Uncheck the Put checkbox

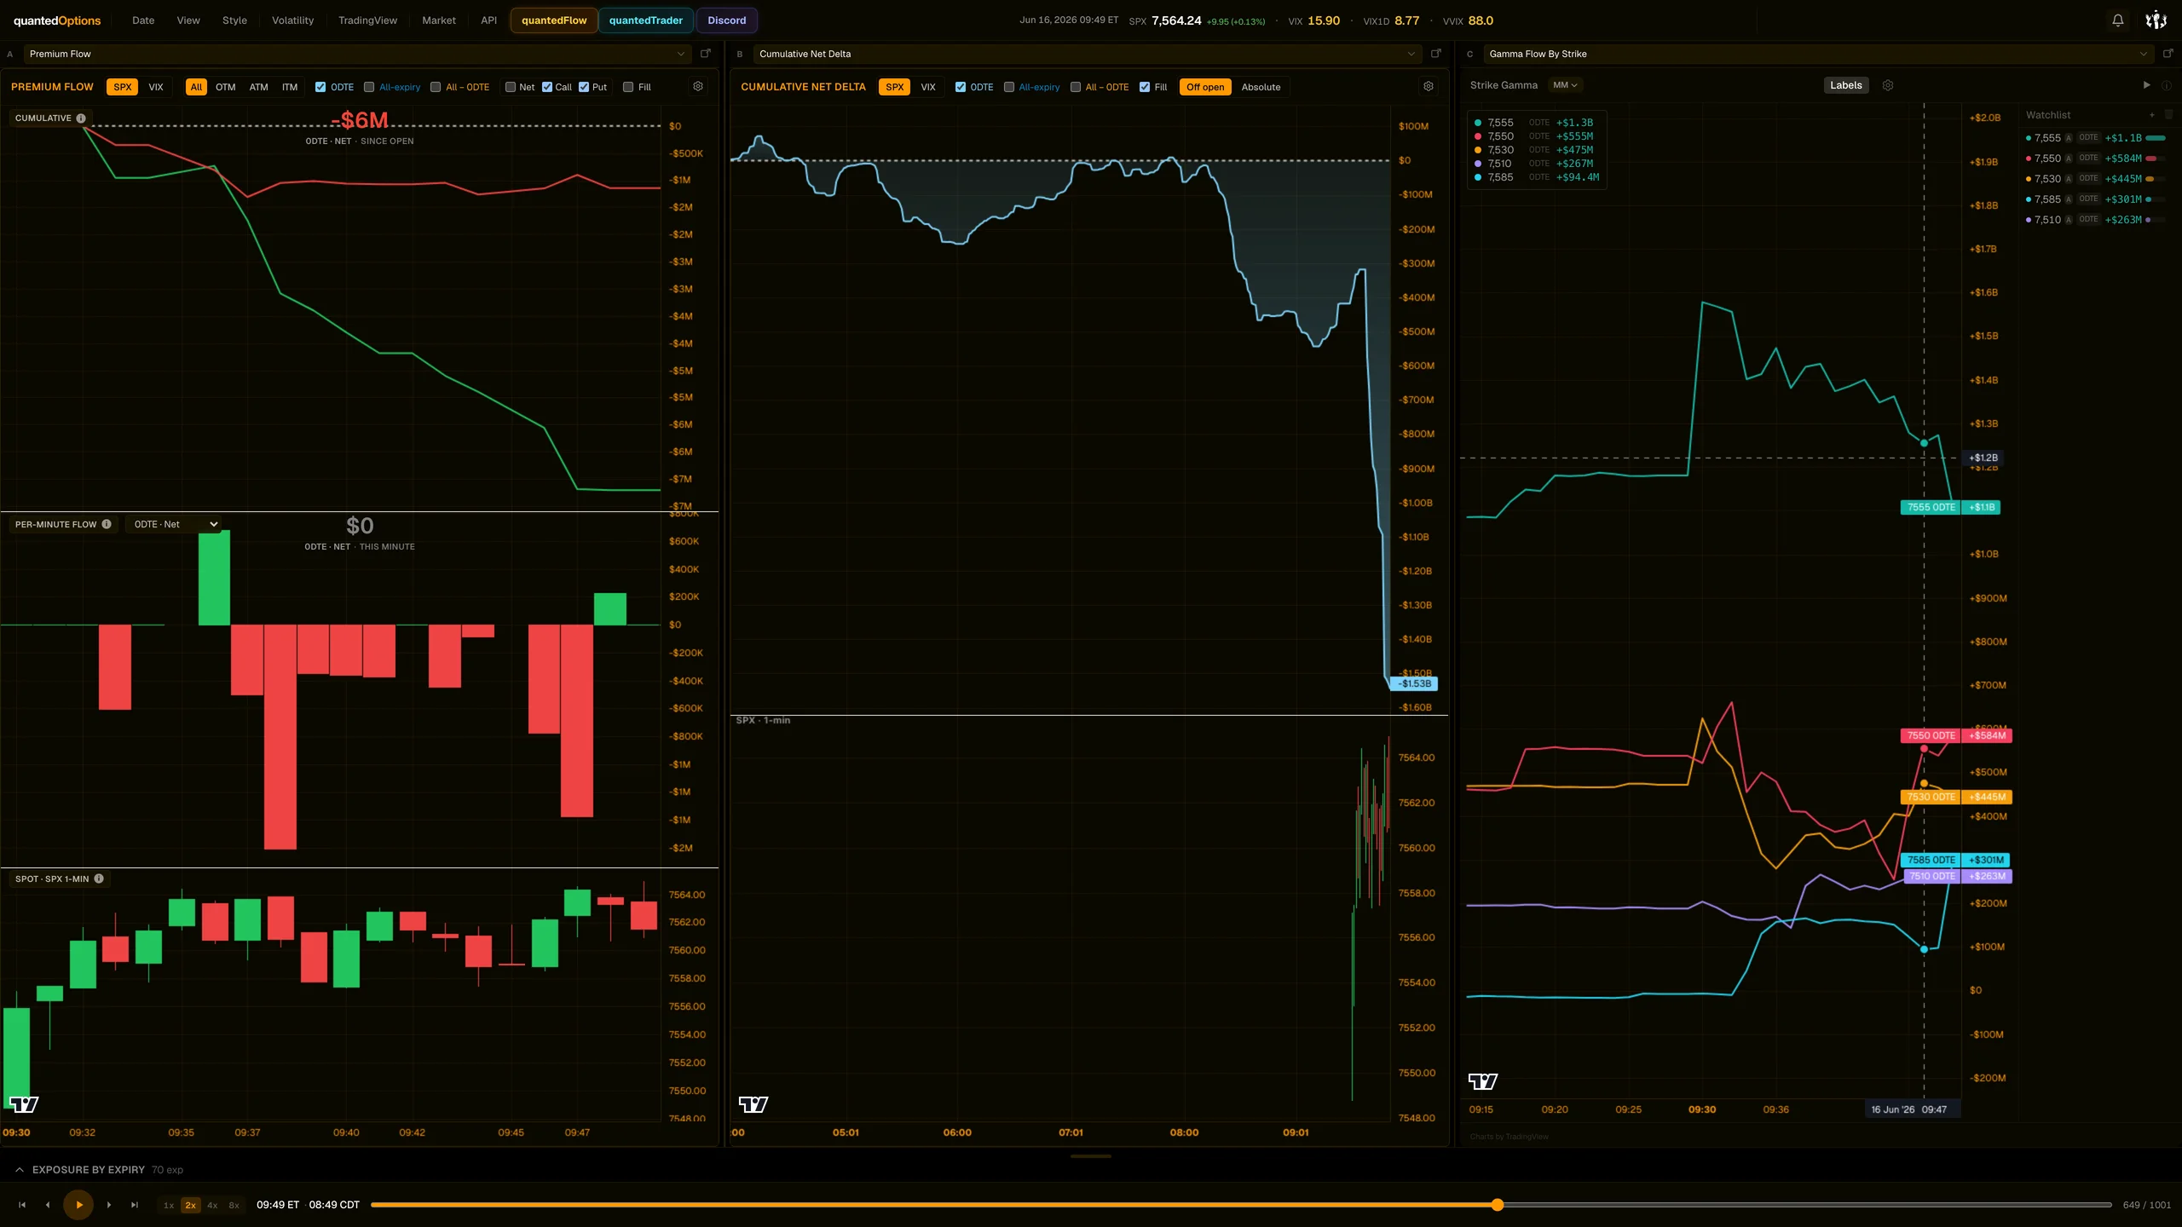pos(584,87)
